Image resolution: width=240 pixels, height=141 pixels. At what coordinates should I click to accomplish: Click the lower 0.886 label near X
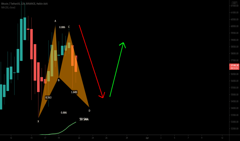(x=64, y=113)
